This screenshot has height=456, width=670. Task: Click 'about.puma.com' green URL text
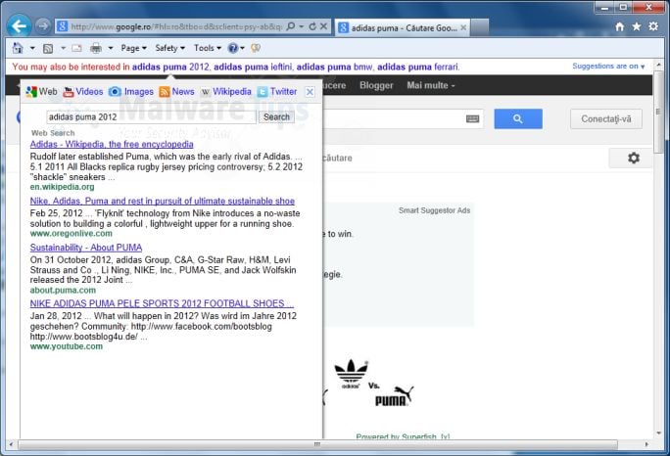[63, 291]
